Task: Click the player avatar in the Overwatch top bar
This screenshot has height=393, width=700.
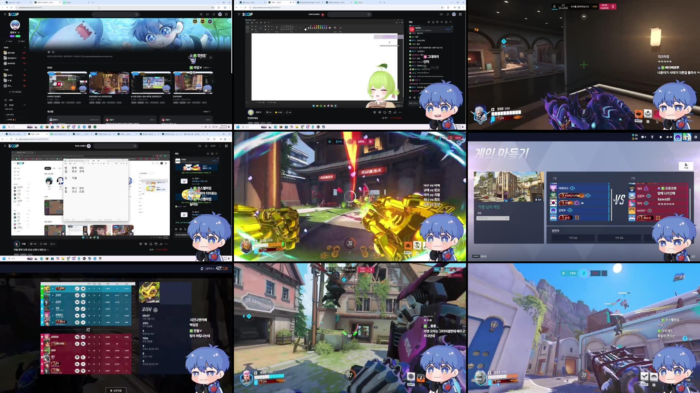Action: [678, 137]
